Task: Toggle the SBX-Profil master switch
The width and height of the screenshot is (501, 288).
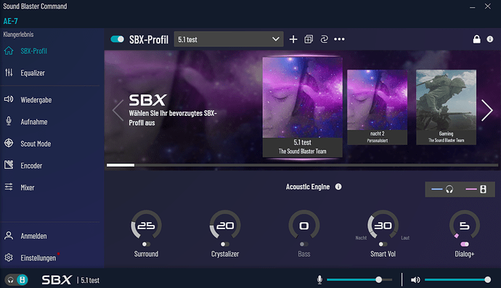Action: tap(117, 39)
